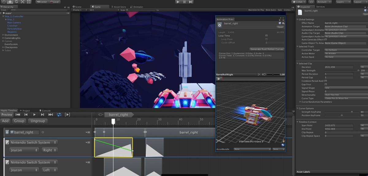Open the Services tab
This screenshot has height=176, width=368.
click(x=320, y=7)
